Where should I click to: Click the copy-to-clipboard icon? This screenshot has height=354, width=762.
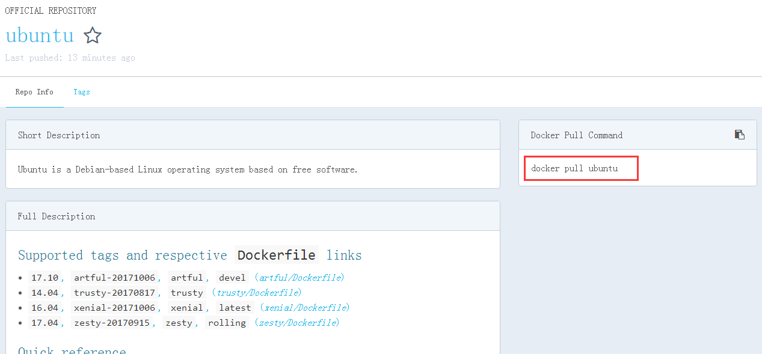coord(739,135)
